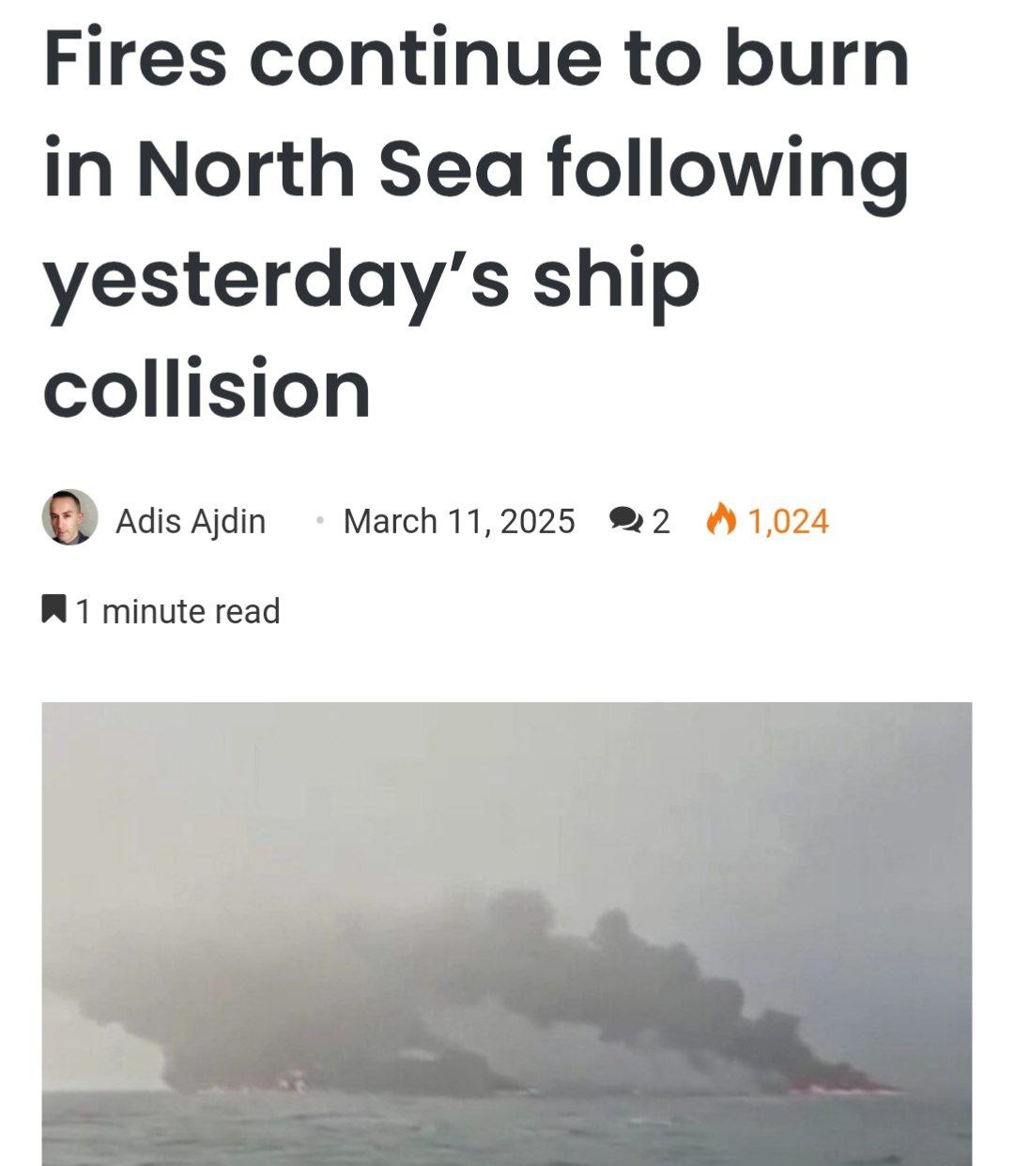Click the March 11, 2025 publication date
The width and height of the screenshot is (1014, 1166).
pos(459,521)
